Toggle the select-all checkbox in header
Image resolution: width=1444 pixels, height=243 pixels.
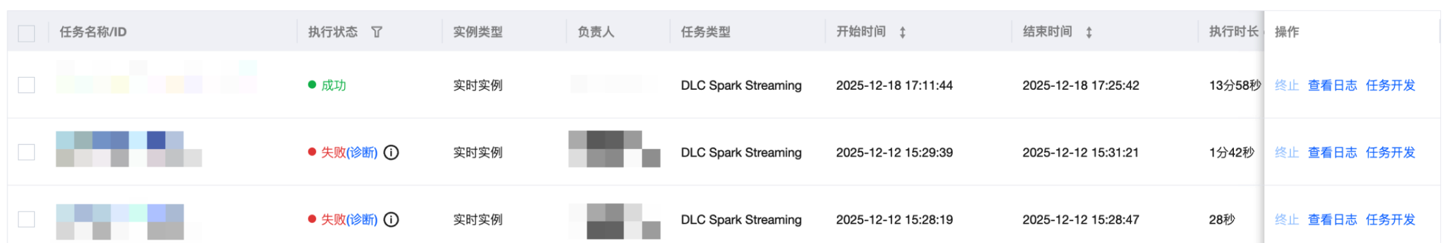[26, 33]
